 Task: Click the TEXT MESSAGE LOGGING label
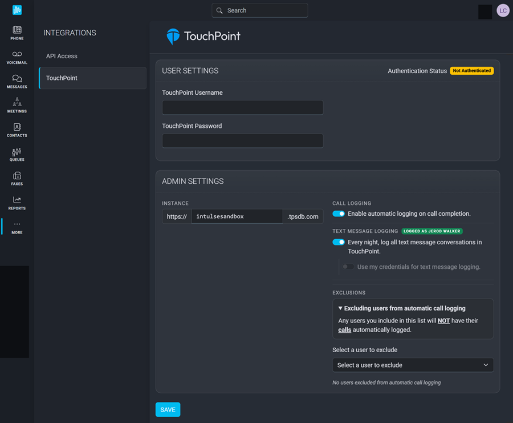pos(365,231)
